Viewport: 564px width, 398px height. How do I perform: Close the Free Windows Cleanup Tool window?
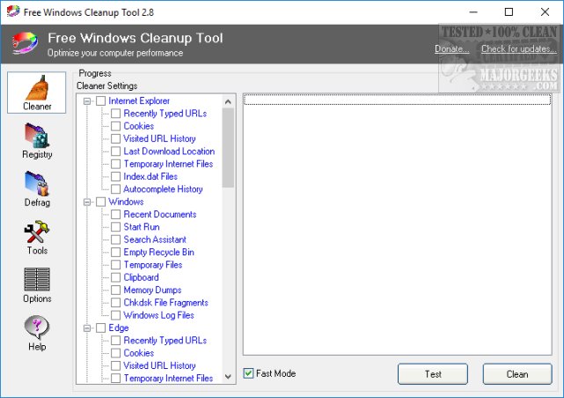pyautogui.click(x=545, y=11)
